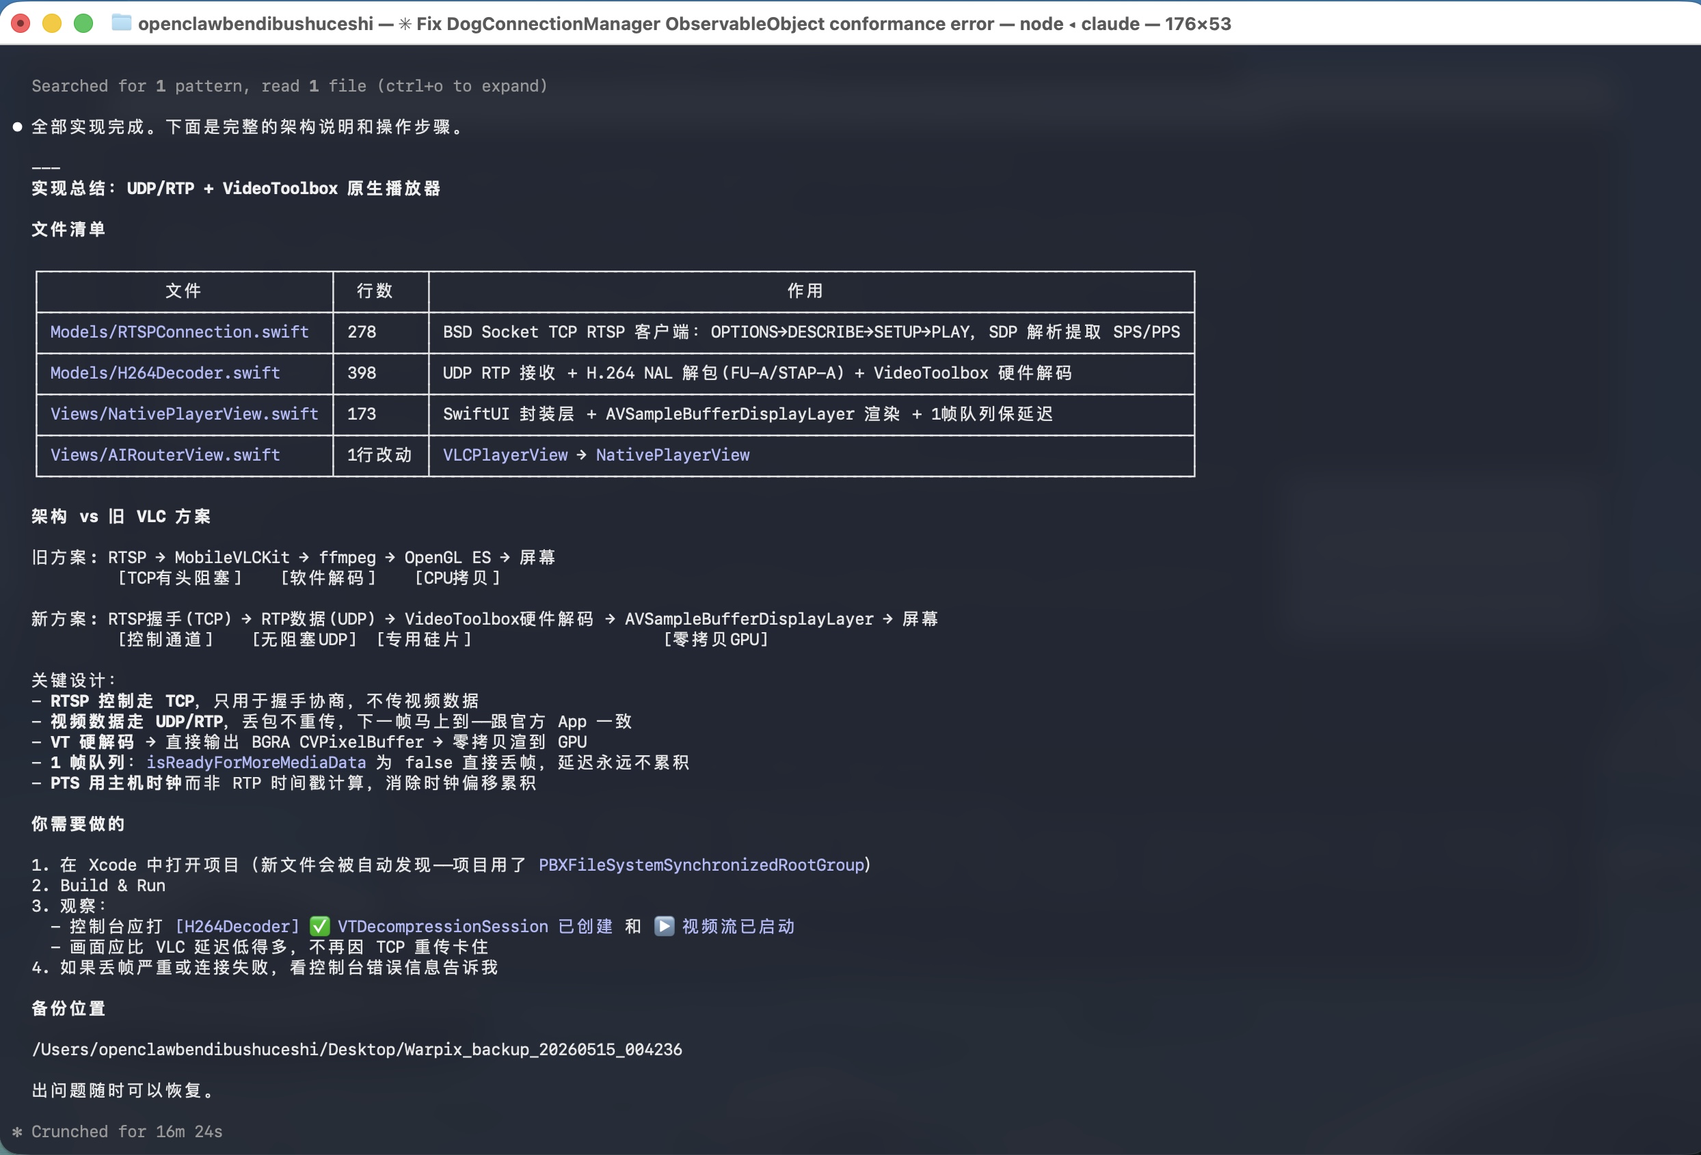Click the 作用 table column header
The width and height of the screenshot is (1701, 1155).
pos(805,291)
